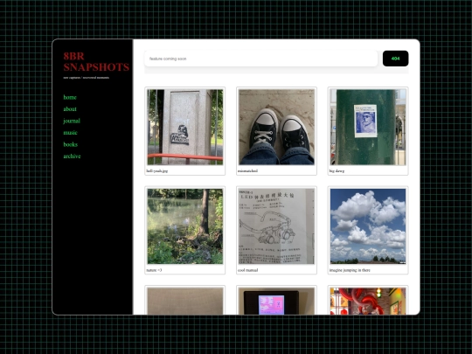Open the cool manual diagram photo
The image size is (472, 354).
click(276, 226)
